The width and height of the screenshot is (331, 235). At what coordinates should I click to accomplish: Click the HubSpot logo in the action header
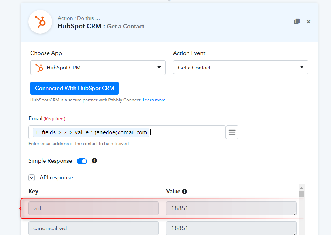point(40,22)
